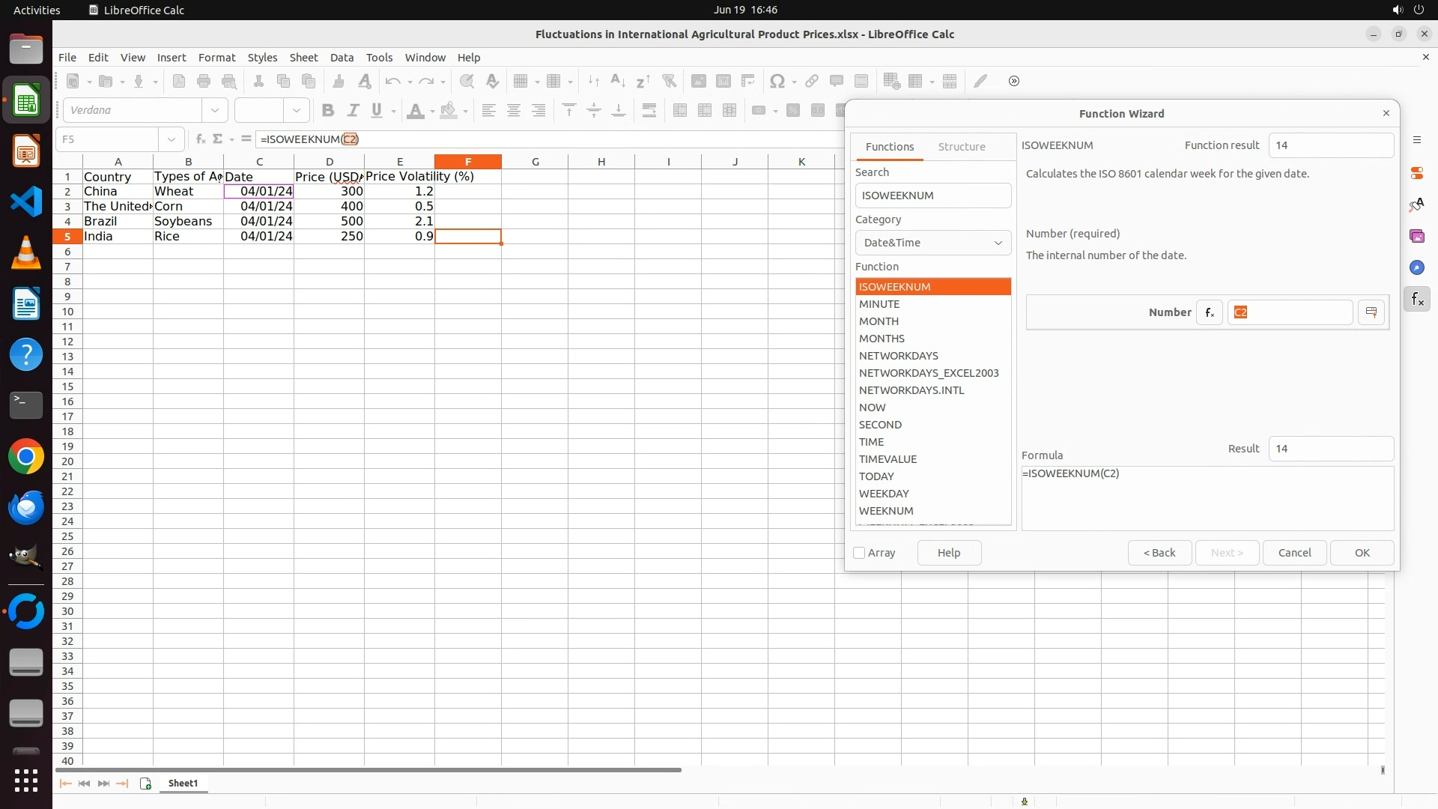Open the font color dropdown arrow
This screenshot has width=1438, height=809.
click(432, 112)
